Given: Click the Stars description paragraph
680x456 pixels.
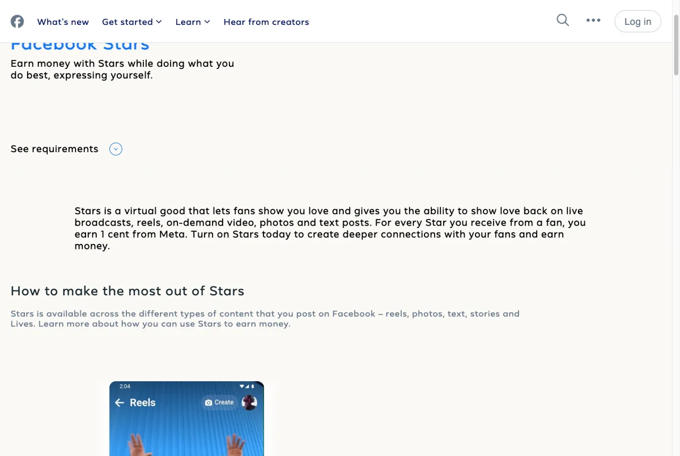Looking at the screenshot, I should point(330,229).
